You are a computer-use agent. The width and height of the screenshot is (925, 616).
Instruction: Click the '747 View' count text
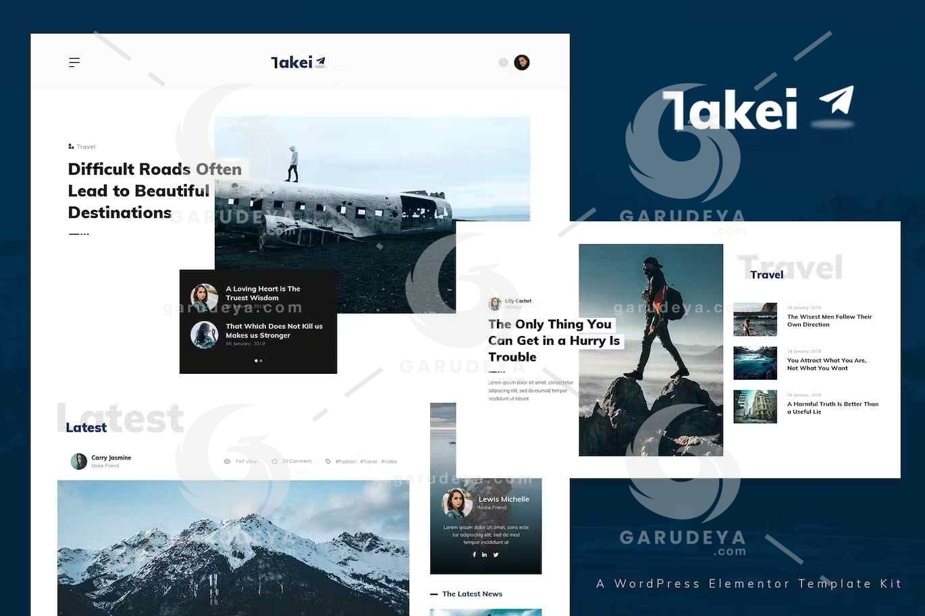click(x=246, y=461)
